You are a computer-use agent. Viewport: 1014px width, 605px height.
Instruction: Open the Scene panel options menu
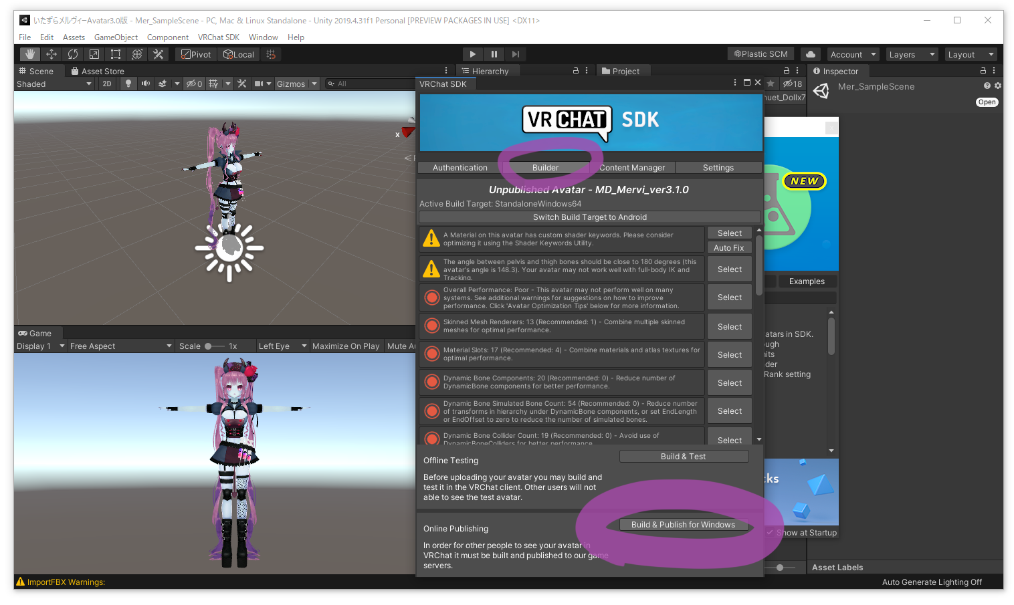point(446,70)
